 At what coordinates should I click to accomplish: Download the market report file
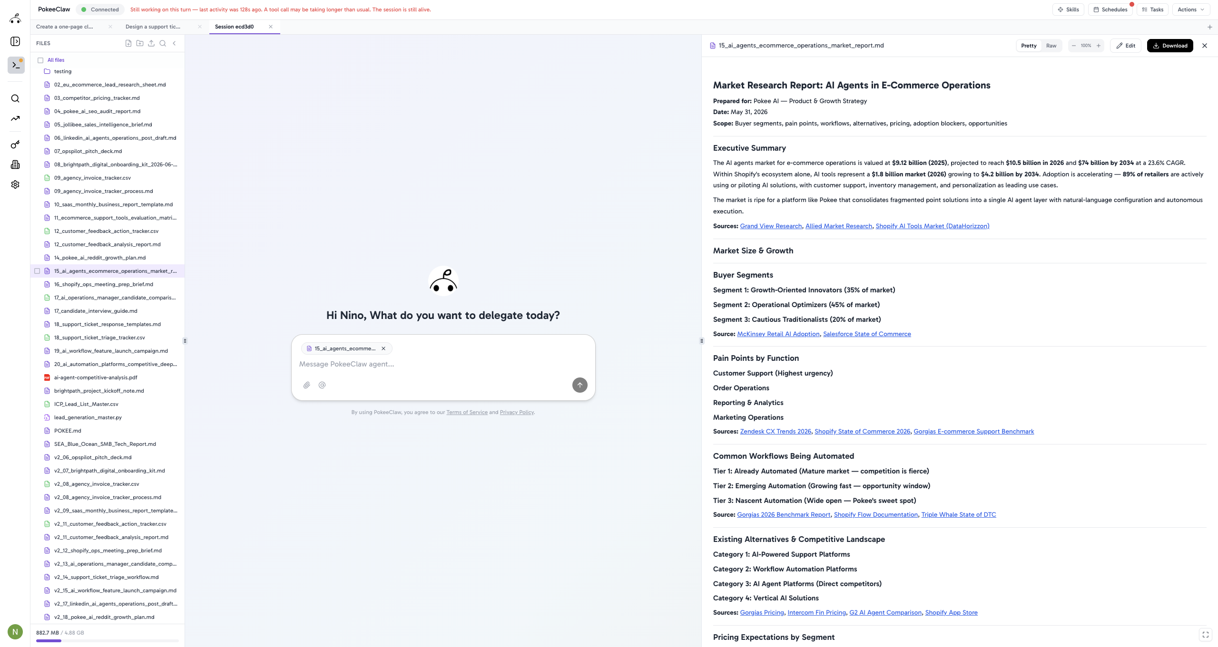pyautogui.click(x=1170, y=46)
